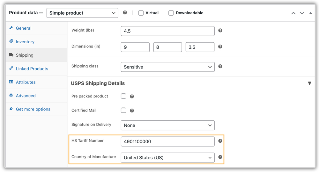Click the Attributes tab list icon
Screen dimensions: 319x172
tap(11, 82)
